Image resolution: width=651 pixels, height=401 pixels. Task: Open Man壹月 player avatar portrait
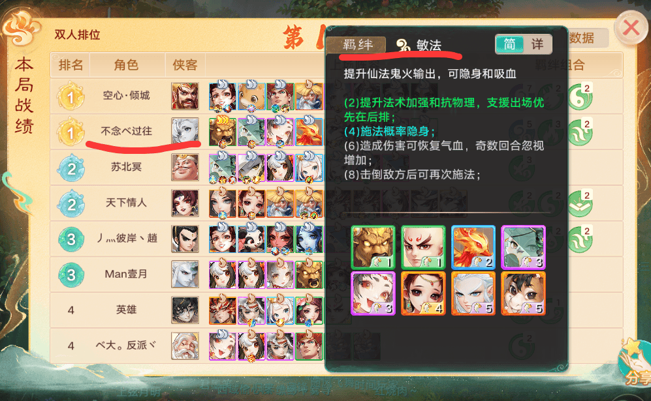click(185, 274)
